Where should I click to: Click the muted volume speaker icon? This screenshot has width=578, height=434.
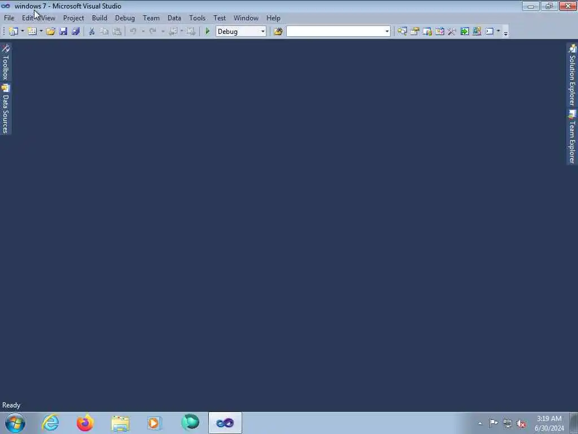(521, 423)
